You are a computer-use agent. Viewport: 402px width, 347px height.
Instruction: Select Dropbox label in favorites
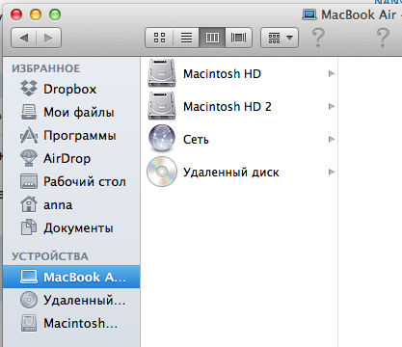pyautogui.click(x=69, y=89)
